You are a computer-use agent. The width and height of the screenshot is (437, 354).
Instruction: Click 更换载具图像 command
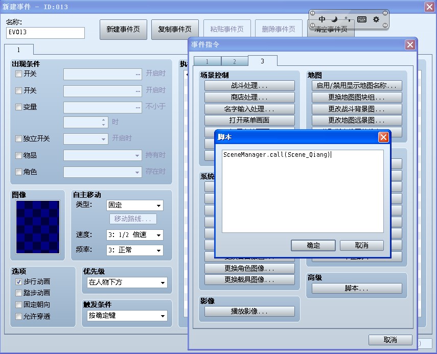pyautogui.click(x=249, y=279)
